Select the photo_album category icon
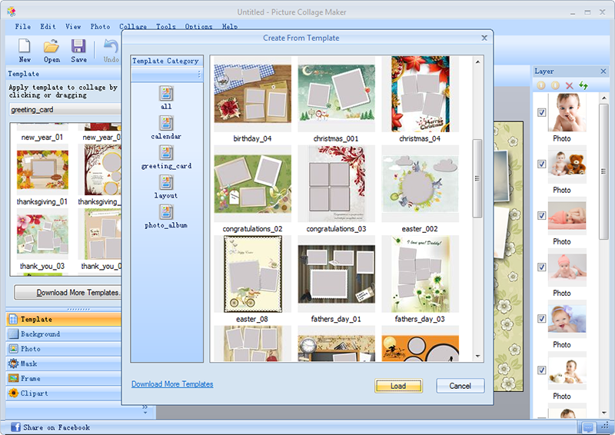615x435 pixels. pos(166,212)
